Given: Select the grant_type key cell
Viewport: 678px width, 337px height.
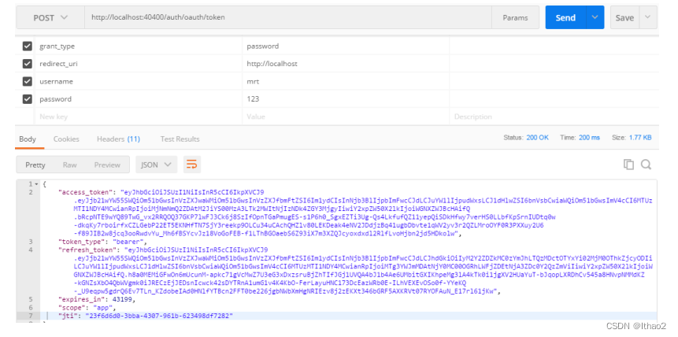Looking at the screenshot, I should [x=139, y=46].
